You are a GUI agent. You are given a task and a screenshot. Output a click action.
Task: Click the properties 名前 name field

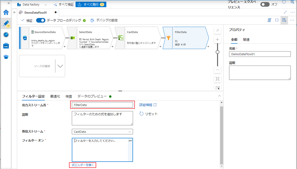[x=260, y=54]
